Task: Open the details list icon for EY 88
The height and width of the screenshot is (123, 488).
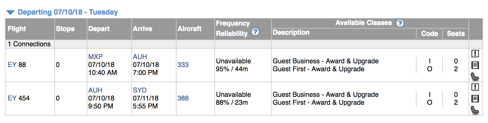Action: (475, 65)
